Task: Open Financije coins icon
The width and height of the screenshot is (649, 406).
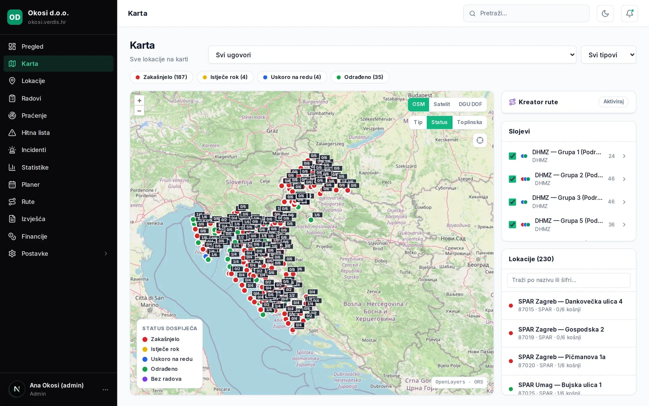Action: click(x=12, y=236)
